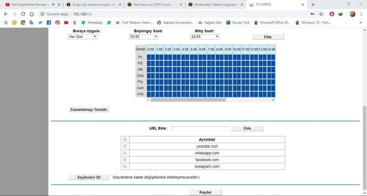Open the Facebook bookmark icon
The width and height of the screenshot is (367, 196).
(x=49, y=22)
